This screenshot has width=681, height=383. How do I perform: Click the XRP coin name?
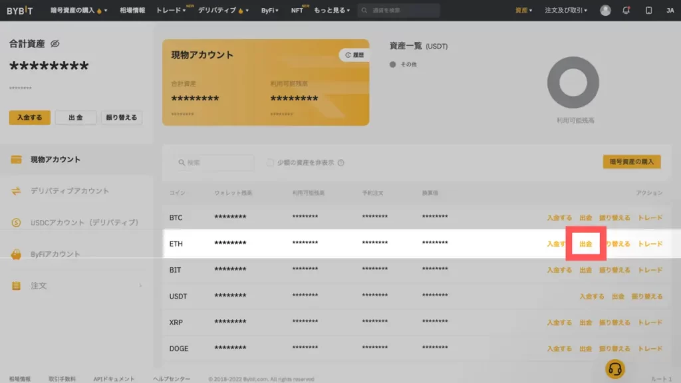(x=176, y=322)
